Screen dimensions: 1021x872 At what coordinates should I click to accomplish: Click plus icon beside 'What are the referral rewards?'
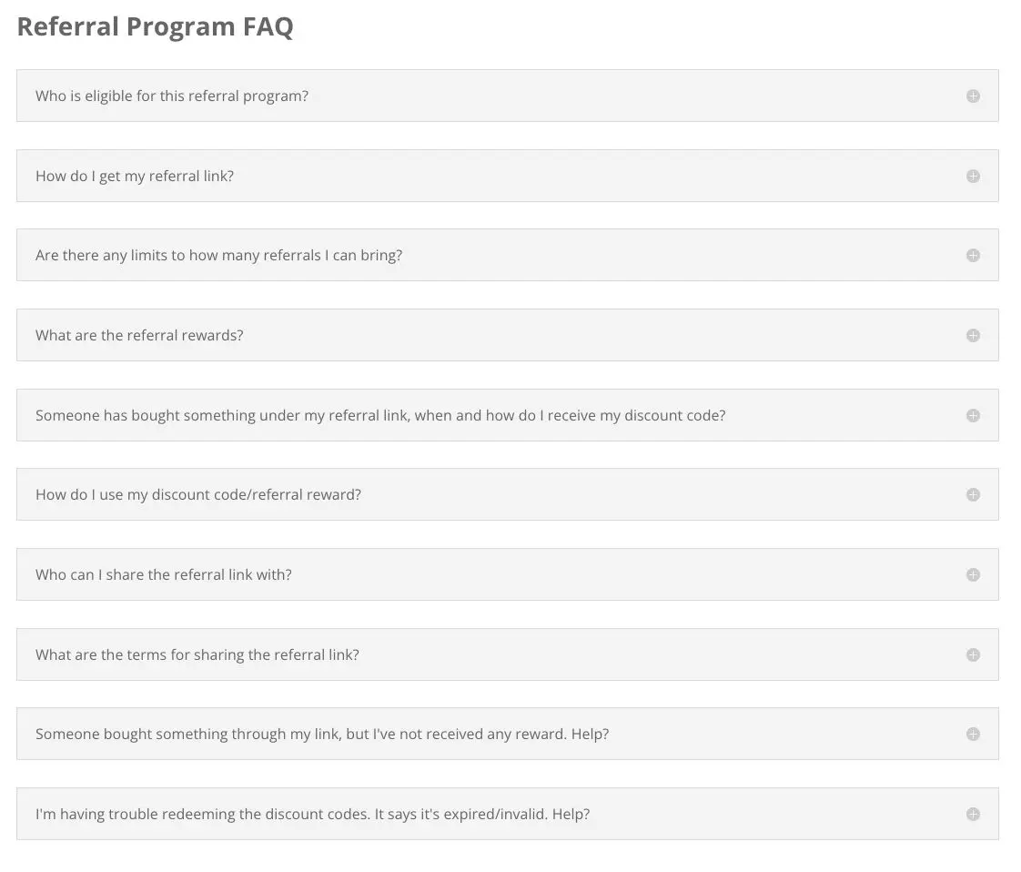click(973, 335)
